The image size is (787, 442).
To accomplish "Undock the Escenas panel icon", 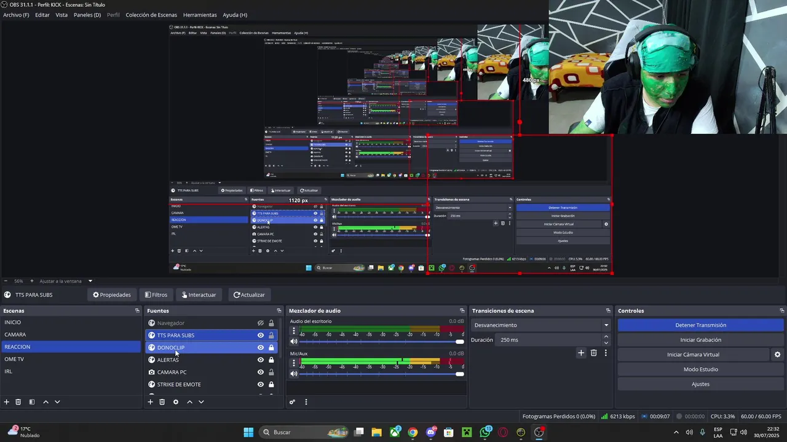I will click(137, 311).
